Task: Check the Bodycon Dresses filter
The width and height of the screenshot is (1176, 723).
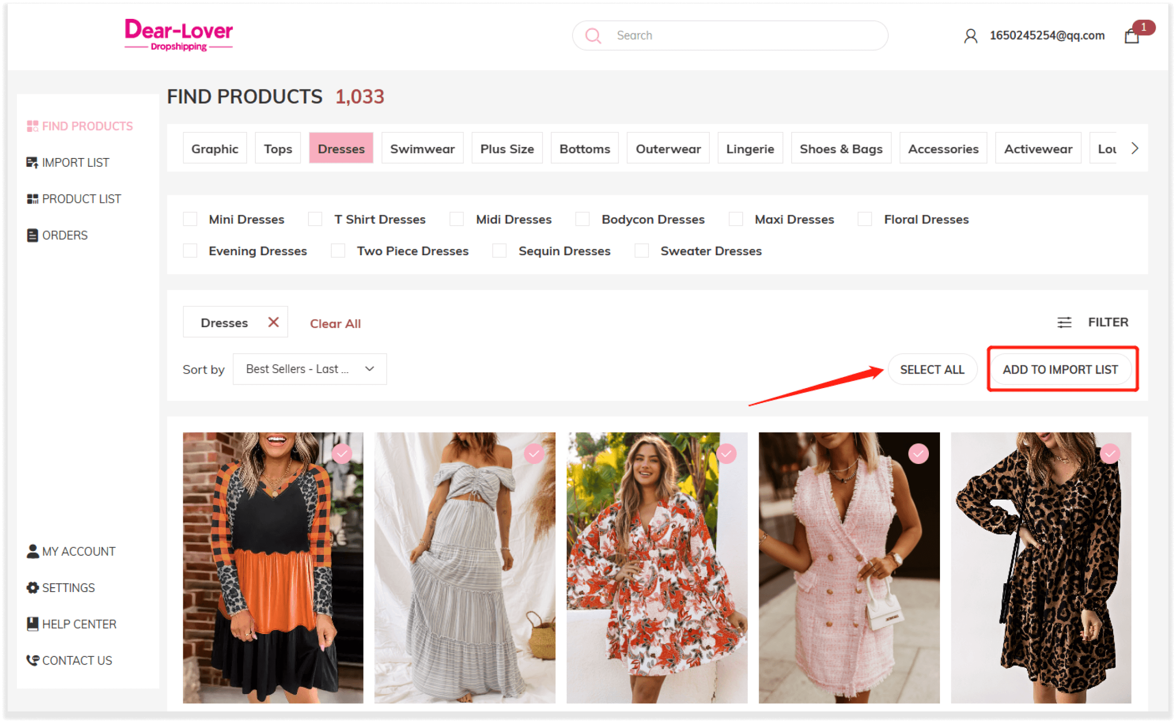Action: point(582,219)
